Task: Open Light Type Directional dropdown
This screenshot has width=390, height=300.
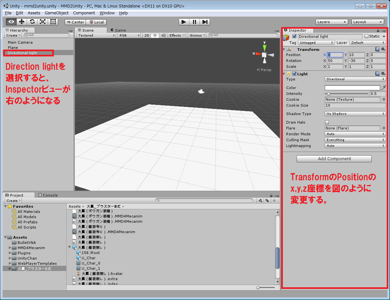Action: [355, 79]
